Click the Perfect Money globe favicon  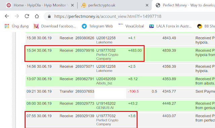[x=158, y=5]
